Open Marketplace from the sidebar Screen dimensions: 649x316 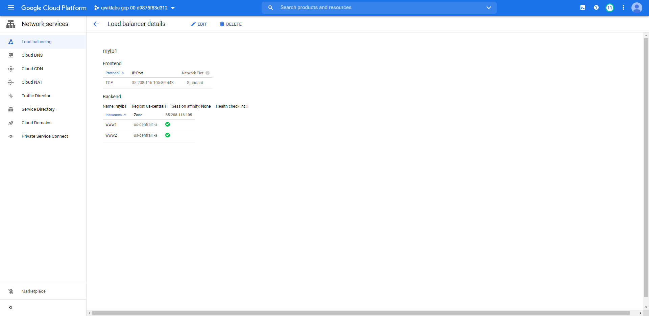pos(43,291)
